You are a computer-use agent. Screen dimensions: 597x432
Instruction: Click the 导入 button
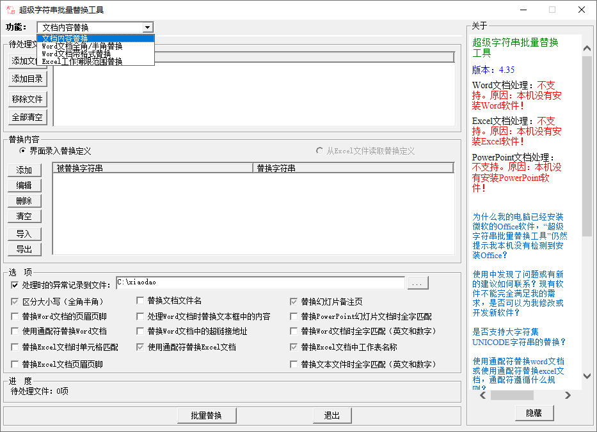tap(24, 234)
